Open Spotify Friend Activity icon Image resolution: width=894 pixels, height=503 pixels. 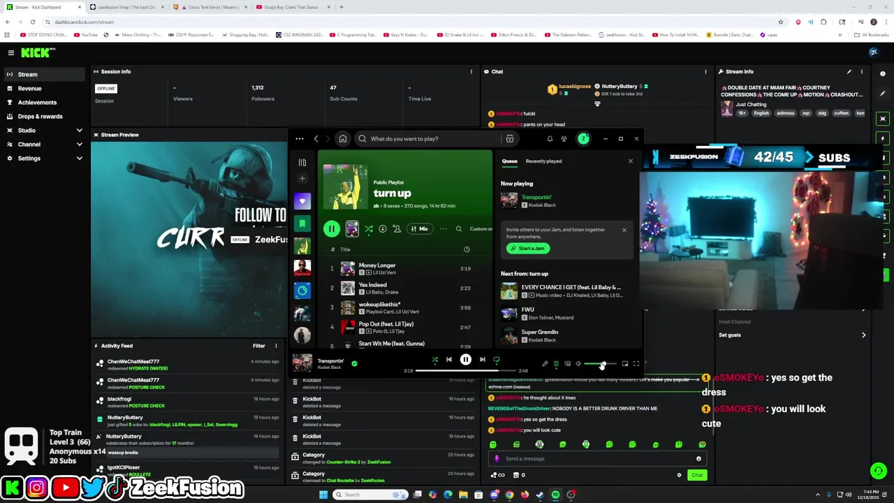coord(564,139)
